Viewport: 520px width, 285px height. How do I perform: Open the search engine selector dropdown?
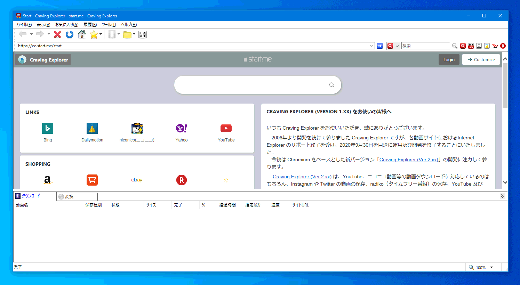(x=397, y=46)
